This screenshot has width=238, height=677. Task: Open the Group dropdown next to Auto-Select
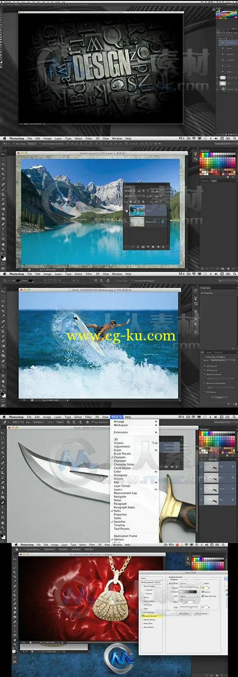(x=32, y=143)
